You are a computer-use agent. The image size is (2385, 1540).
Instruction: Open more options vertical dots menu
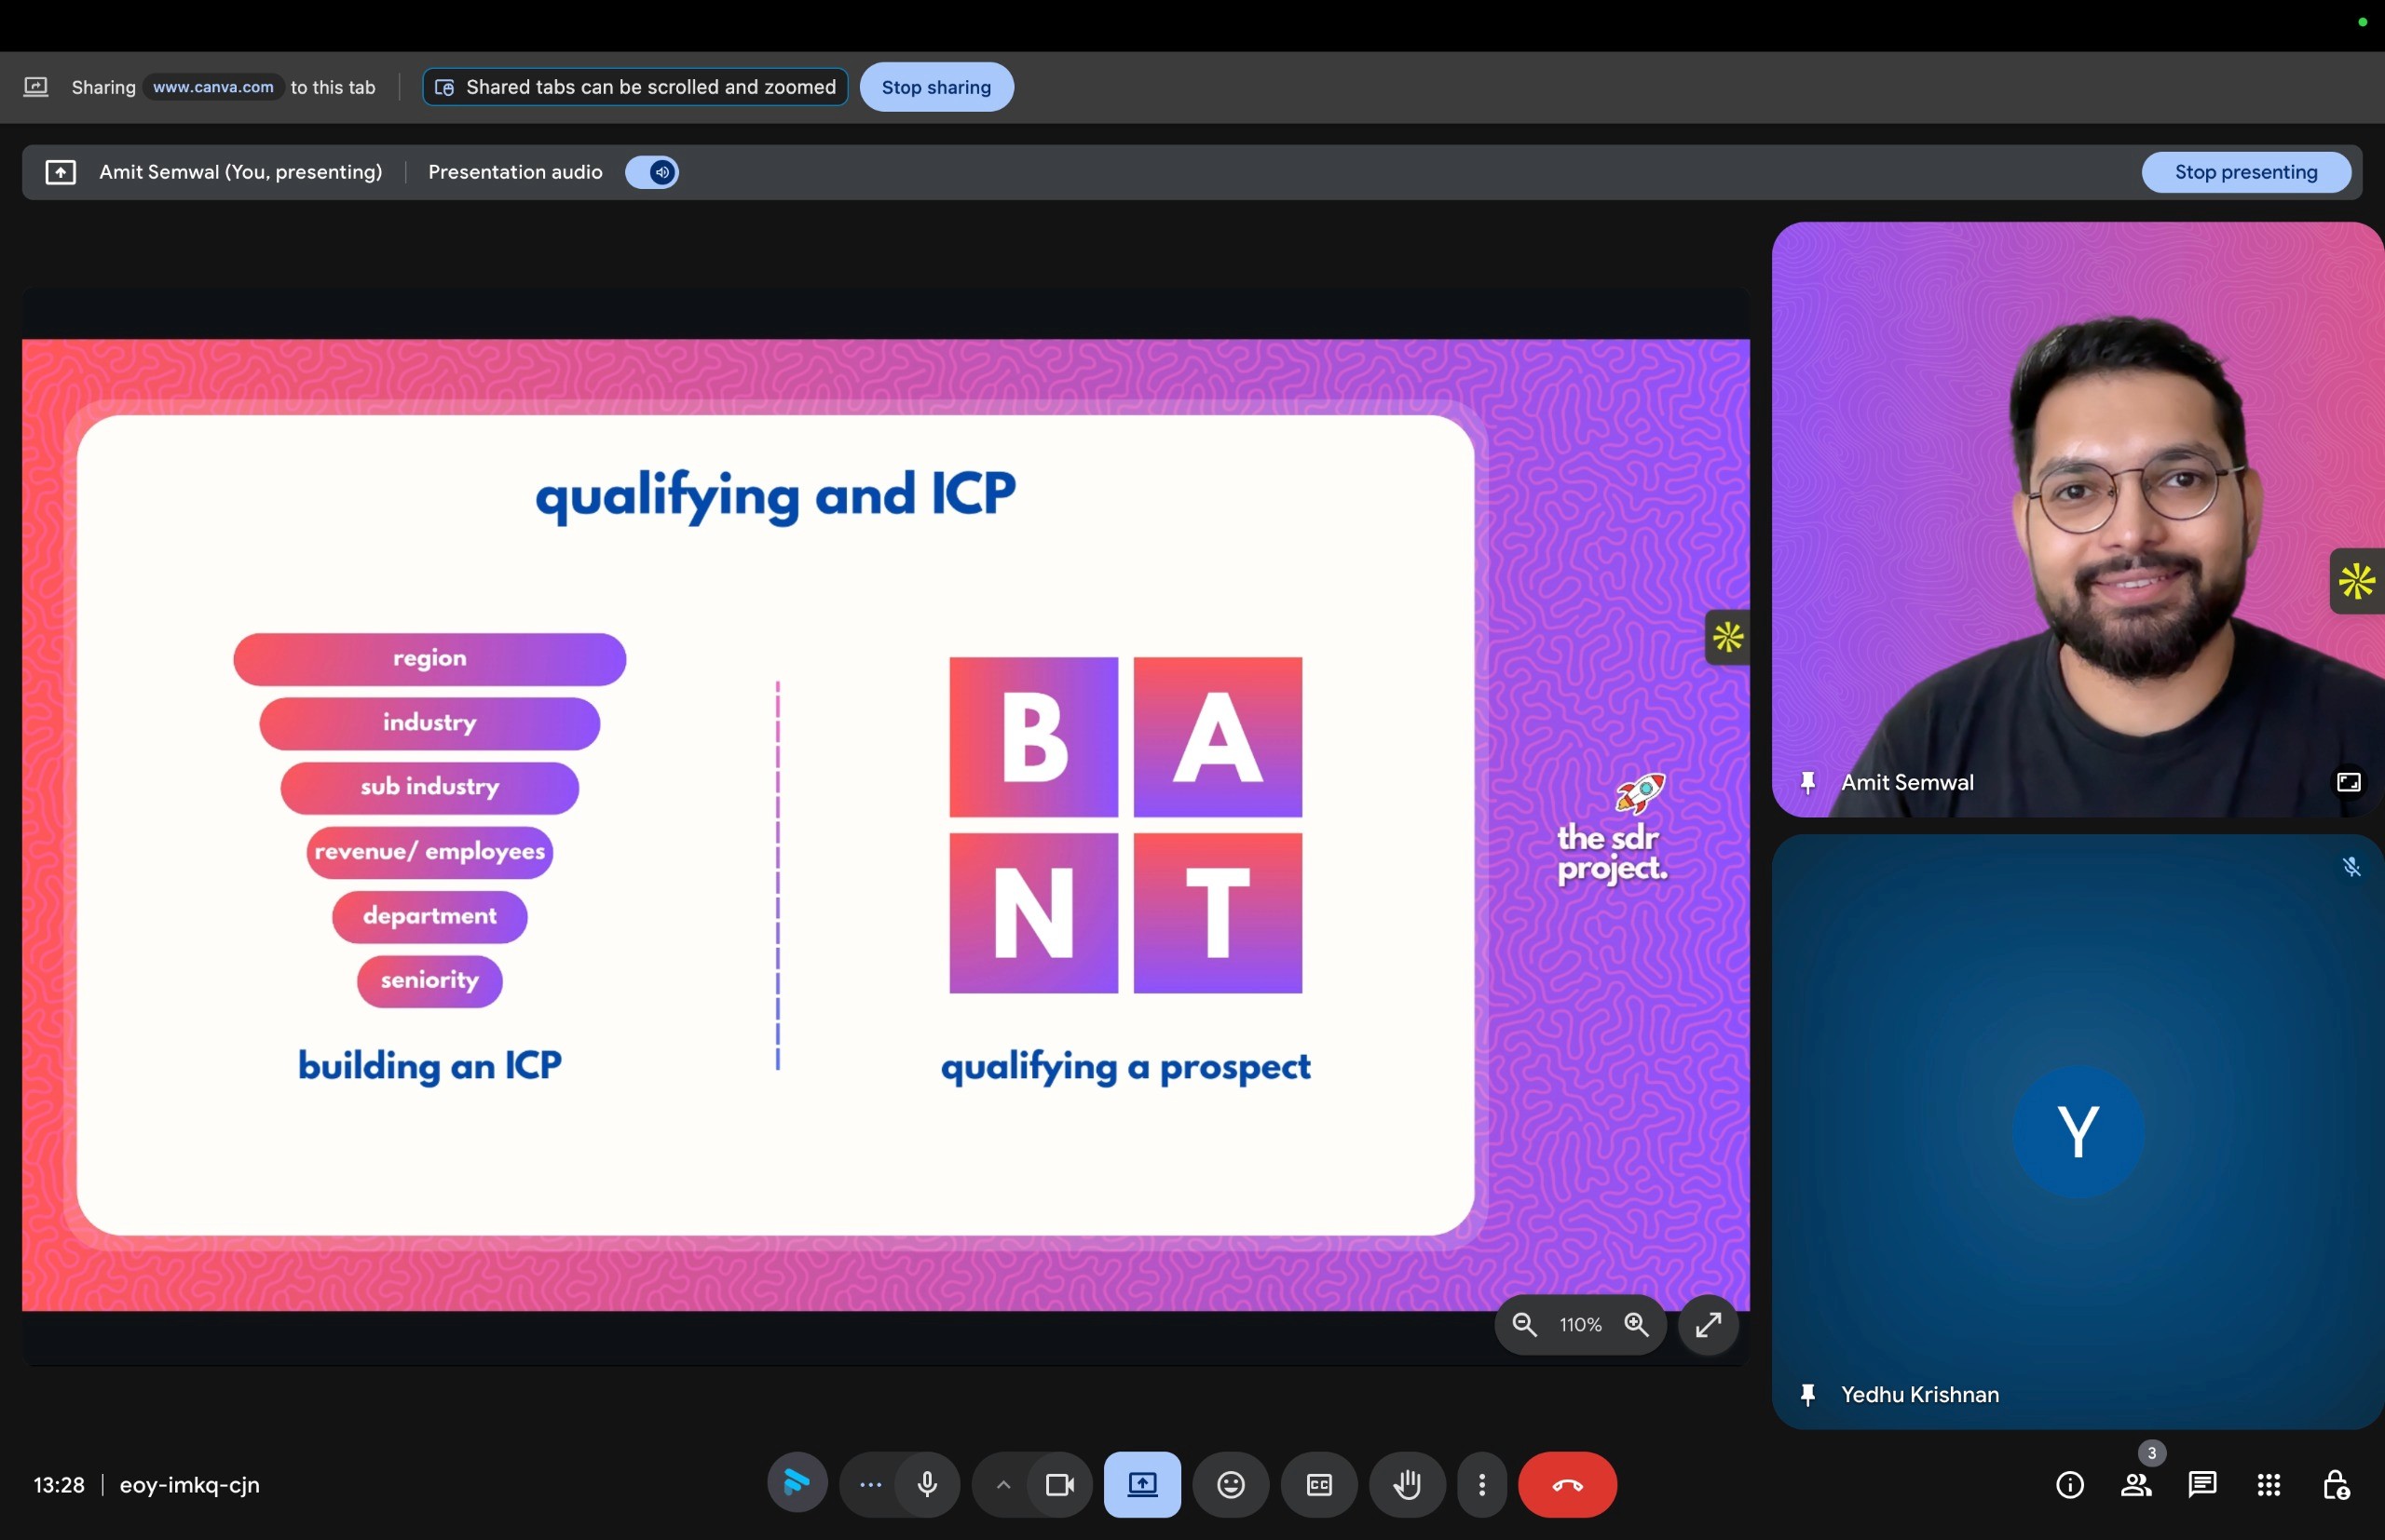coord(1481,1485)
